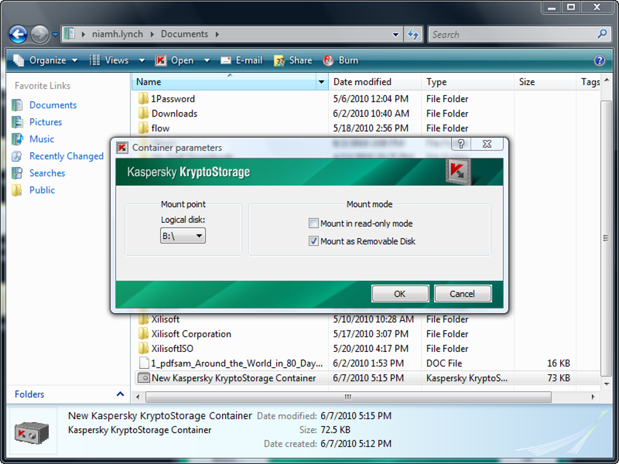Viewport: 619px width, 464px height.
Task: Open the address bar history dropdown
Action: 396,35
